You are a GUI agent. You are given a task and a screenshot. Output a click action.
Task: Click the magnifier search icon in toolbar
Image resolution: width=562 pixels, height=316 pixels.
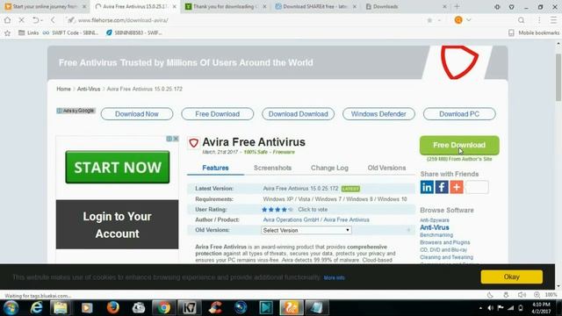(521, 20)
